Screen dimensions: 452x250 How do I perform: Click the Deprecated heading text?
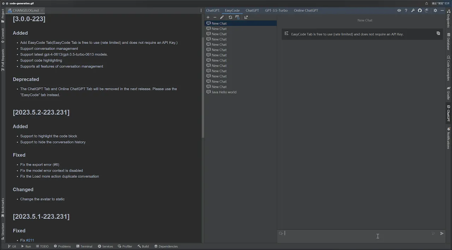point(26,79)
